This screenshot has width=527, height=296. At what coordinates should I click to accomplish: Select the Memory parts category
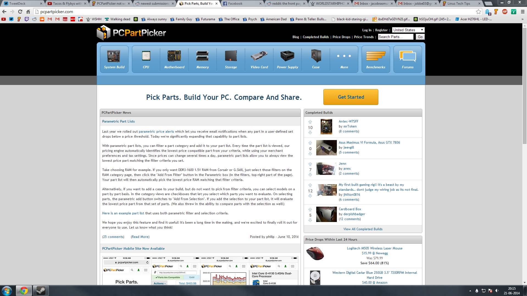203,59
